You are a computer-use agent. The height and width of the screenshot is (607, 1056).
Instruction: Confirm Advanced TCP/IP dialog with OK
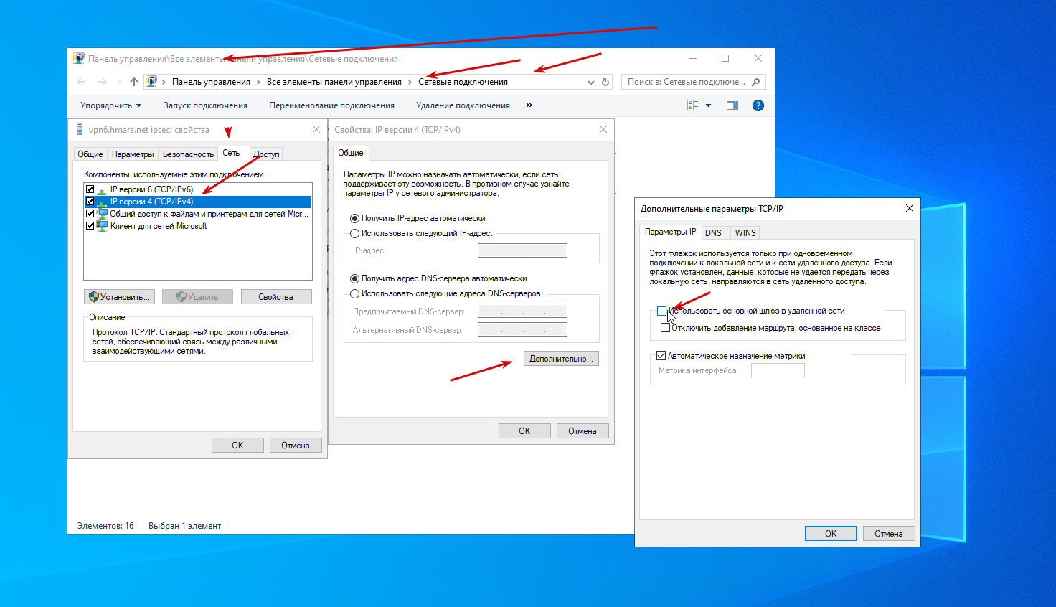point(831,534)
